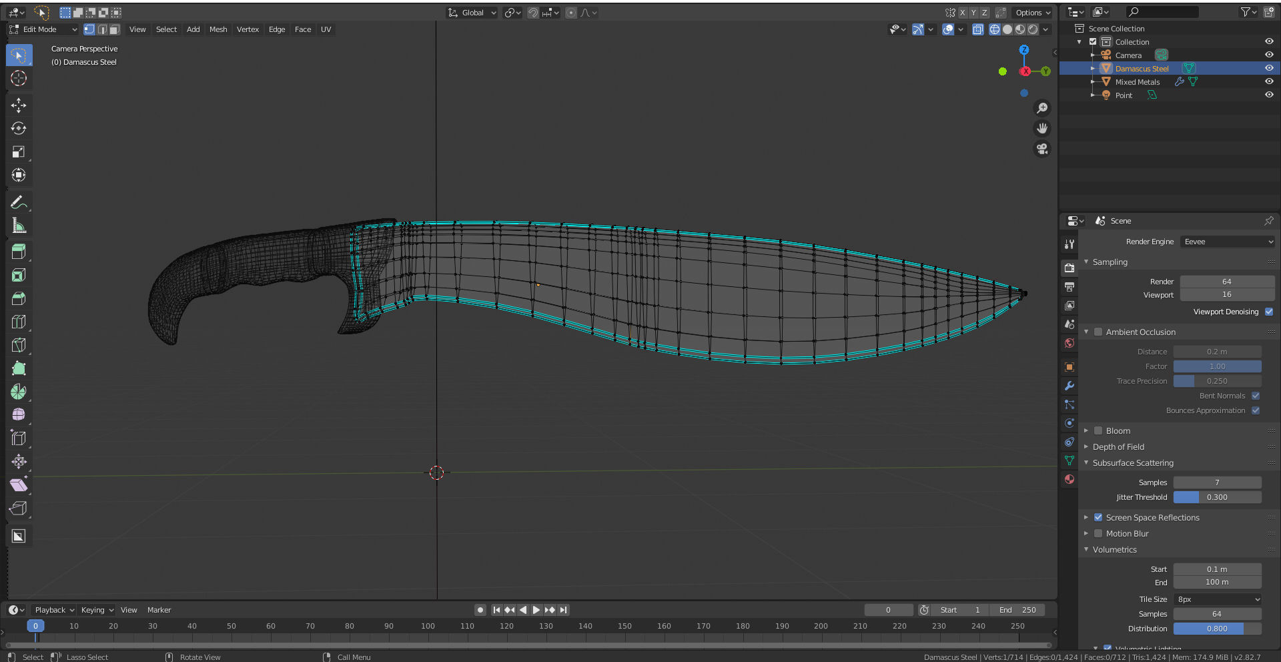Click the Options button in header
The image size is (1281, 662).
(x=1033, y=13)
